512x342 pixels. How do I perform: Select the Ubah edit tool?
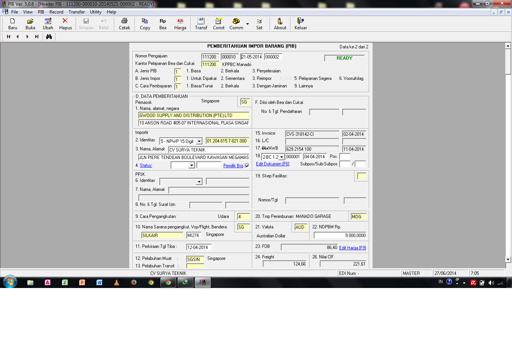tap(48, 21)
